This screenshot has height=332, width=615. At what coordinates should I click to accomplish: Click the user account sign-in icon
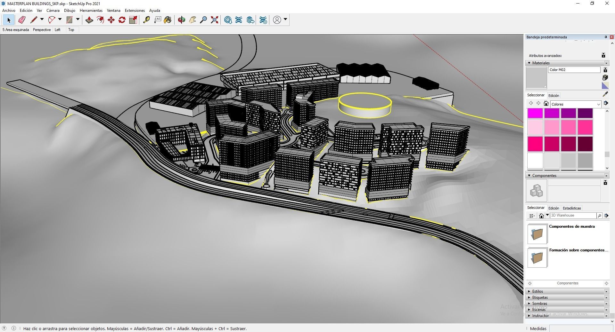(x=277, y=20)
